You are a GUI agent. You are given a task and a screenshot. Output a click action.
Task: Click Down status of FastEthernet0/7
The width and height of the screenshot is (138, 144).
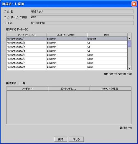pyautogui.click(x=107, y=63)
